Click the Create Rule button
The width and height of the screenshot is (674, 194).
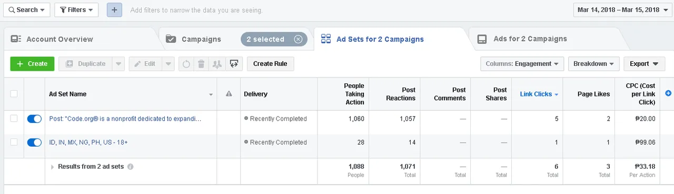click(x=270, y=64)
